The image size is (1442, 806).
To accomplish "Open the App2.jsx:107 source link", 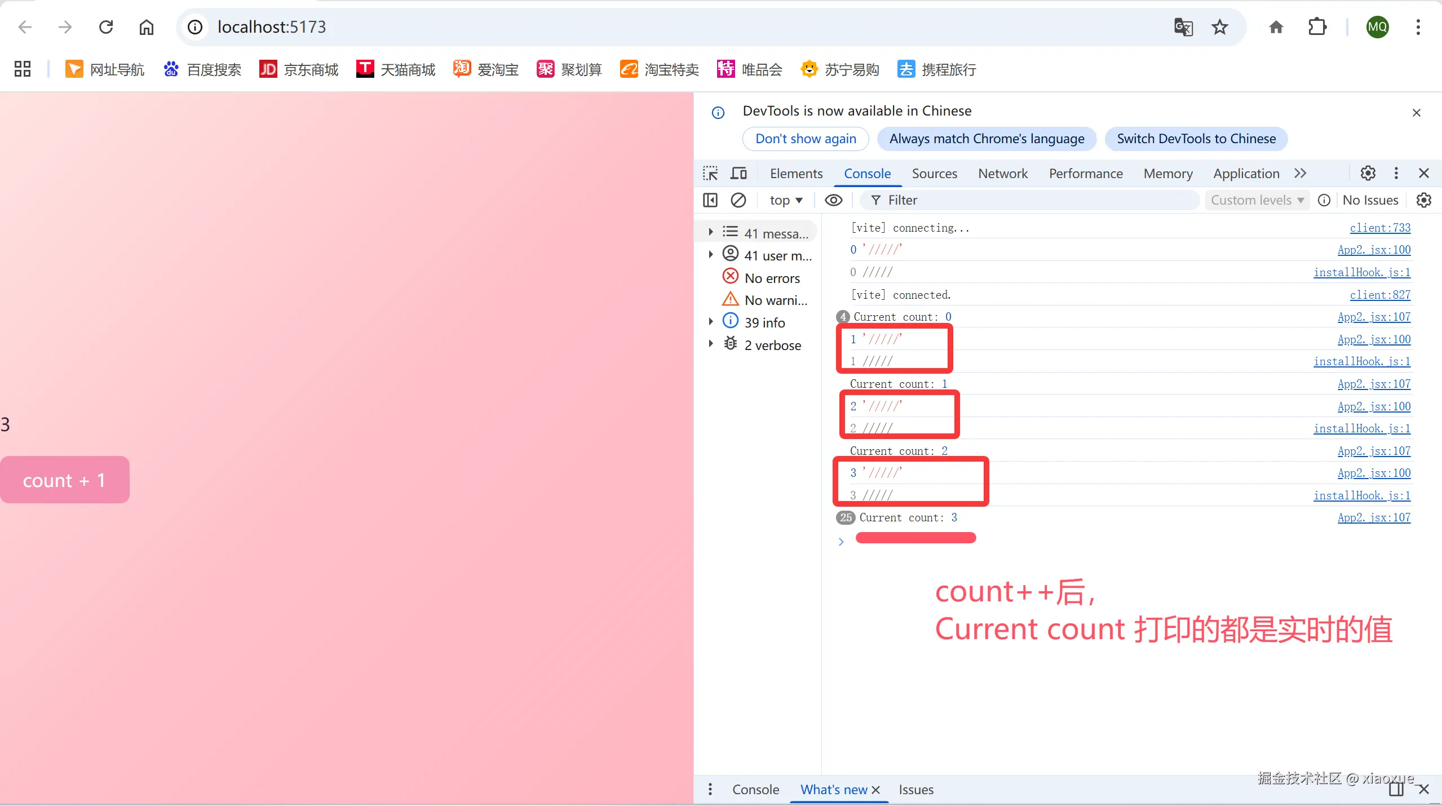I will click(1373, 317).
